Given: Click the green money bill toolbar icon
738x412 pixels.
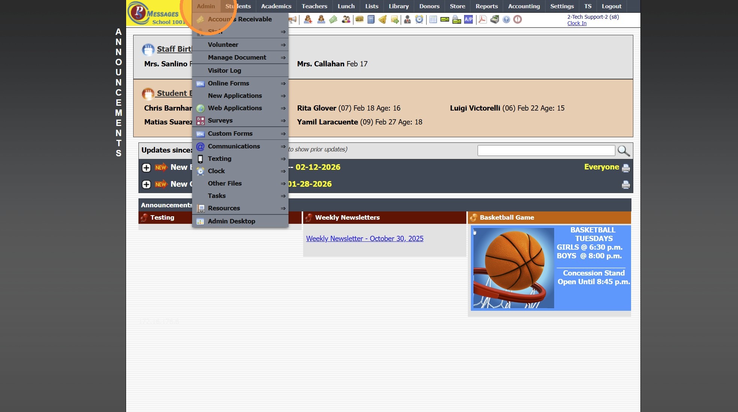Looking at the screenshot, I should [x=333, y=19].
